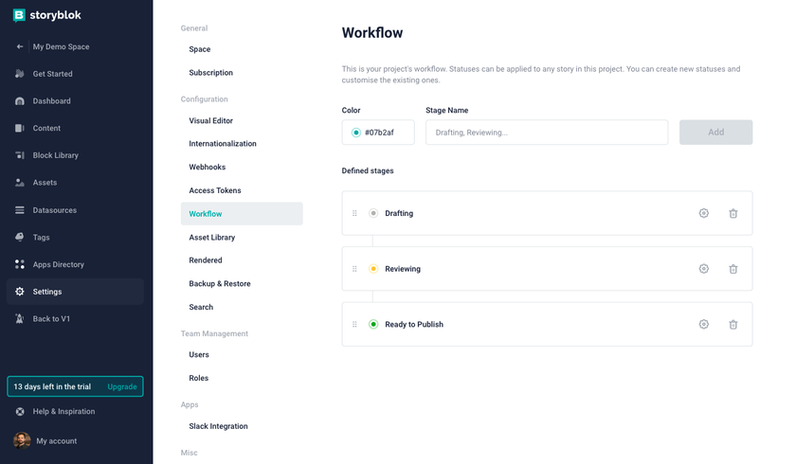Screen dimensions: 796x464
Task: Click the Datasources icon
Action: click(x=20, y=210)
